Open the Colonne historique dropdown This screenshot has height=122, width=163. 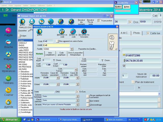(x=77, y=96)
